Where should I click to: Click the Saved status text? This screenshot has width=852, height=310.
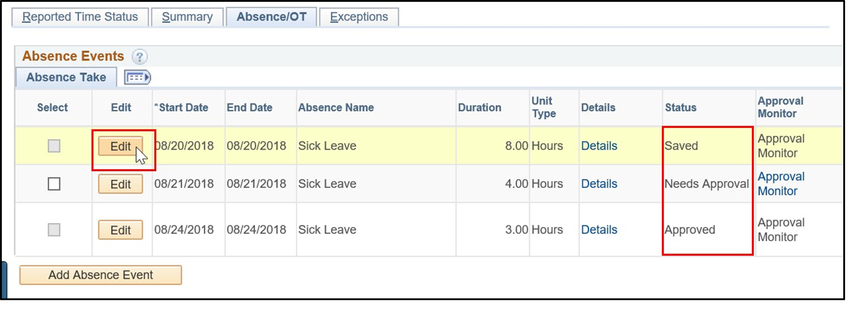[681, 146]
